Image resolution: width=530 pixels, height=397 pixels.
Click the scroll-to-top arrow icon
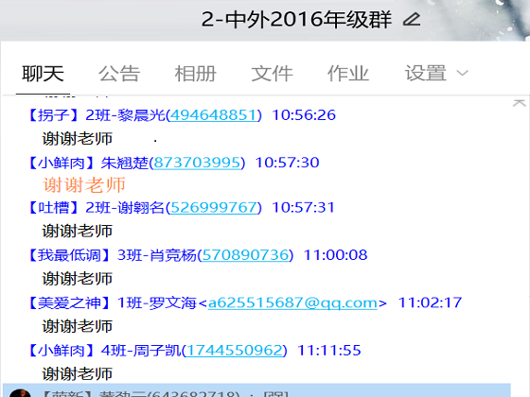[520, 103]
